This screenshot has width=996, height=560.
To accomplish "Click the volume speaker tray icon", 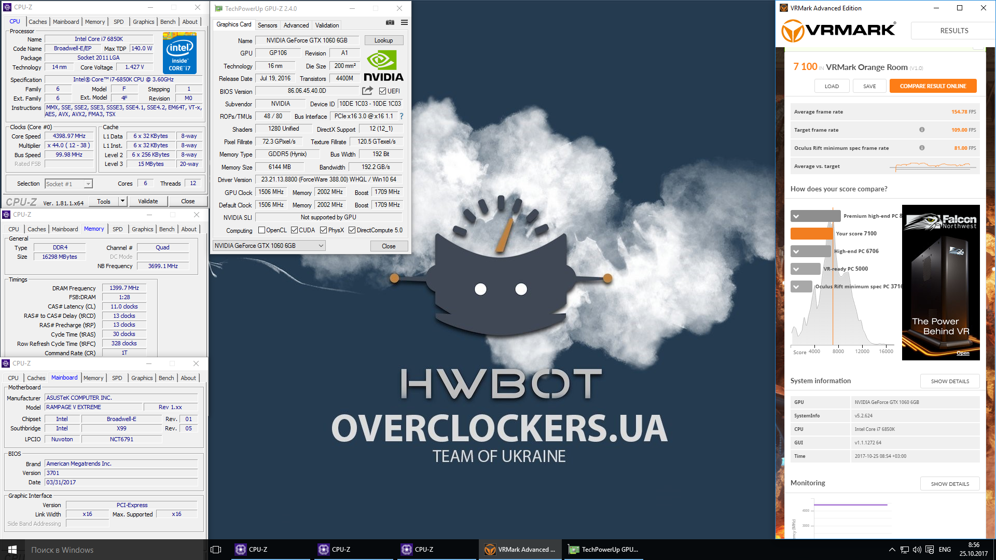I will coord(917,550).
